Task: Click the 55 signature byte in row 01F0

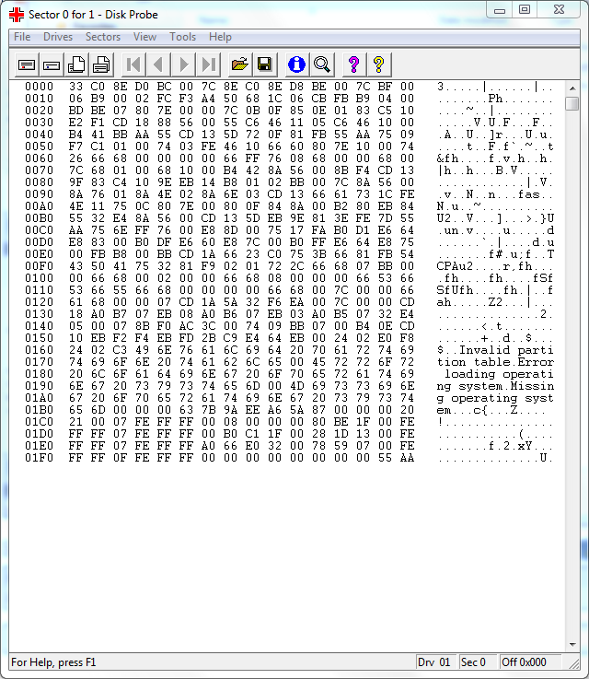Action: point(385,458)
